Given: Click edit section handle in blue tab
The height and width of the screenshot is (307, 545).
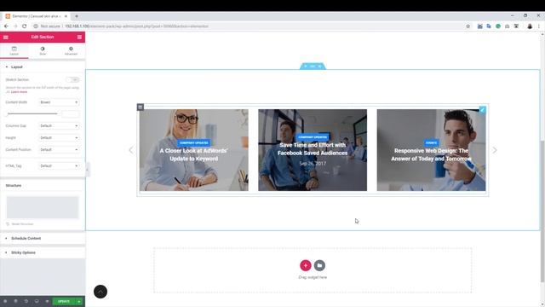Looking at the screenshot, I should coord(313,67).
